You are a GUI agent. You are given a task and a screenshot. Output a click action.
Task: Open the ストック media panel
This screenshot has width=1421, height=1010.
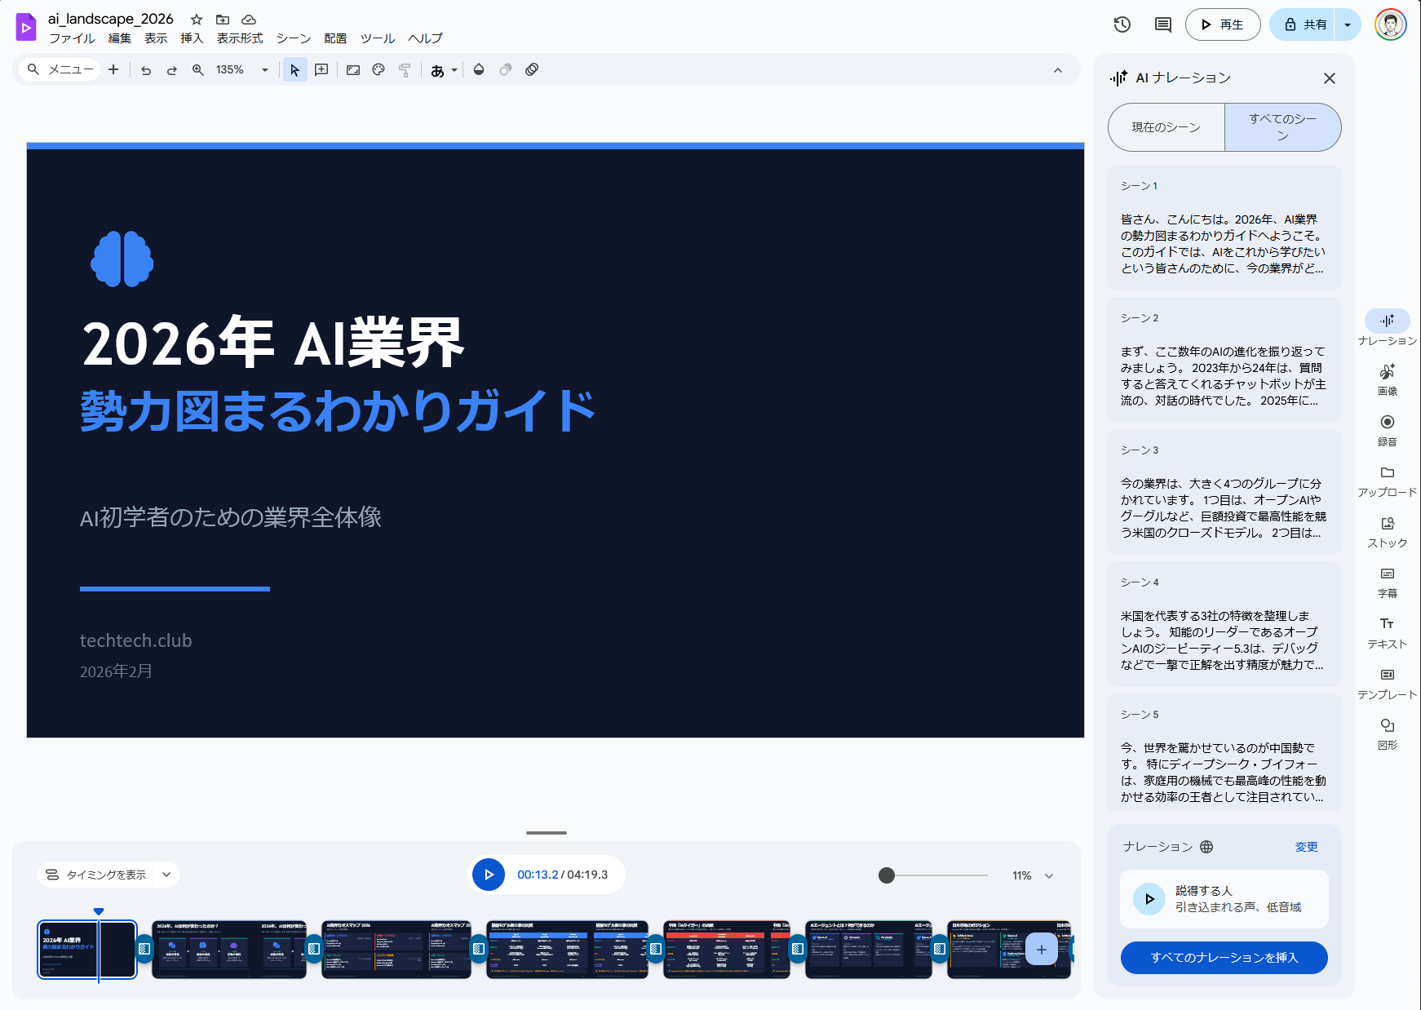(x=1387, y=531)
